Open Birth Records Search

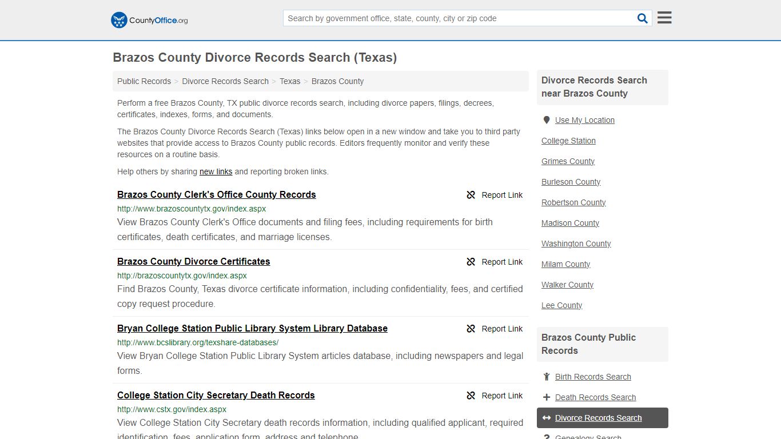coord(593,377)
